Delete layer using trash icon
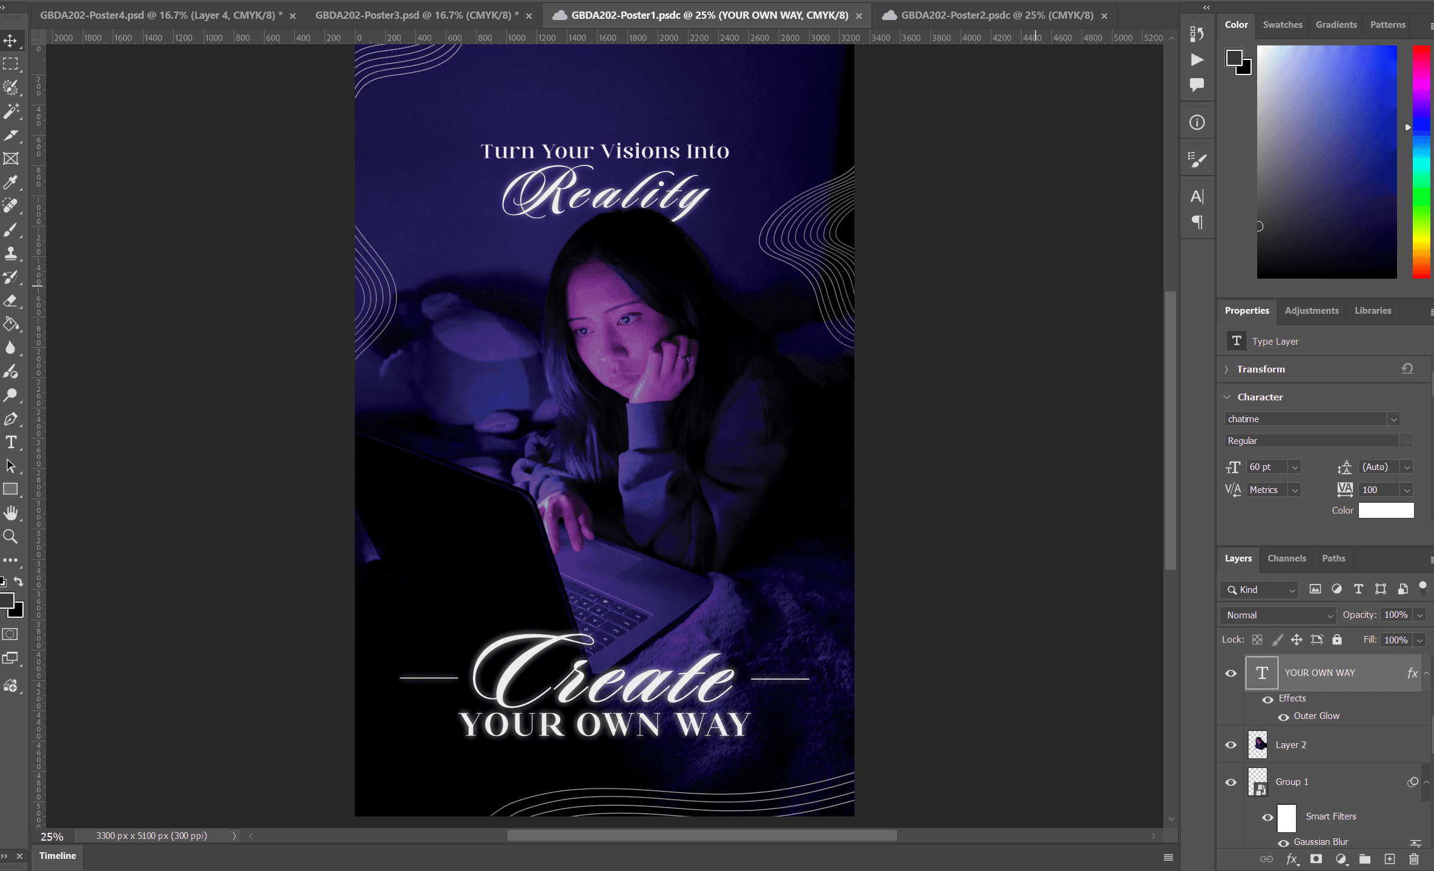This screenshot has width=1434, height=871. 1413,859
